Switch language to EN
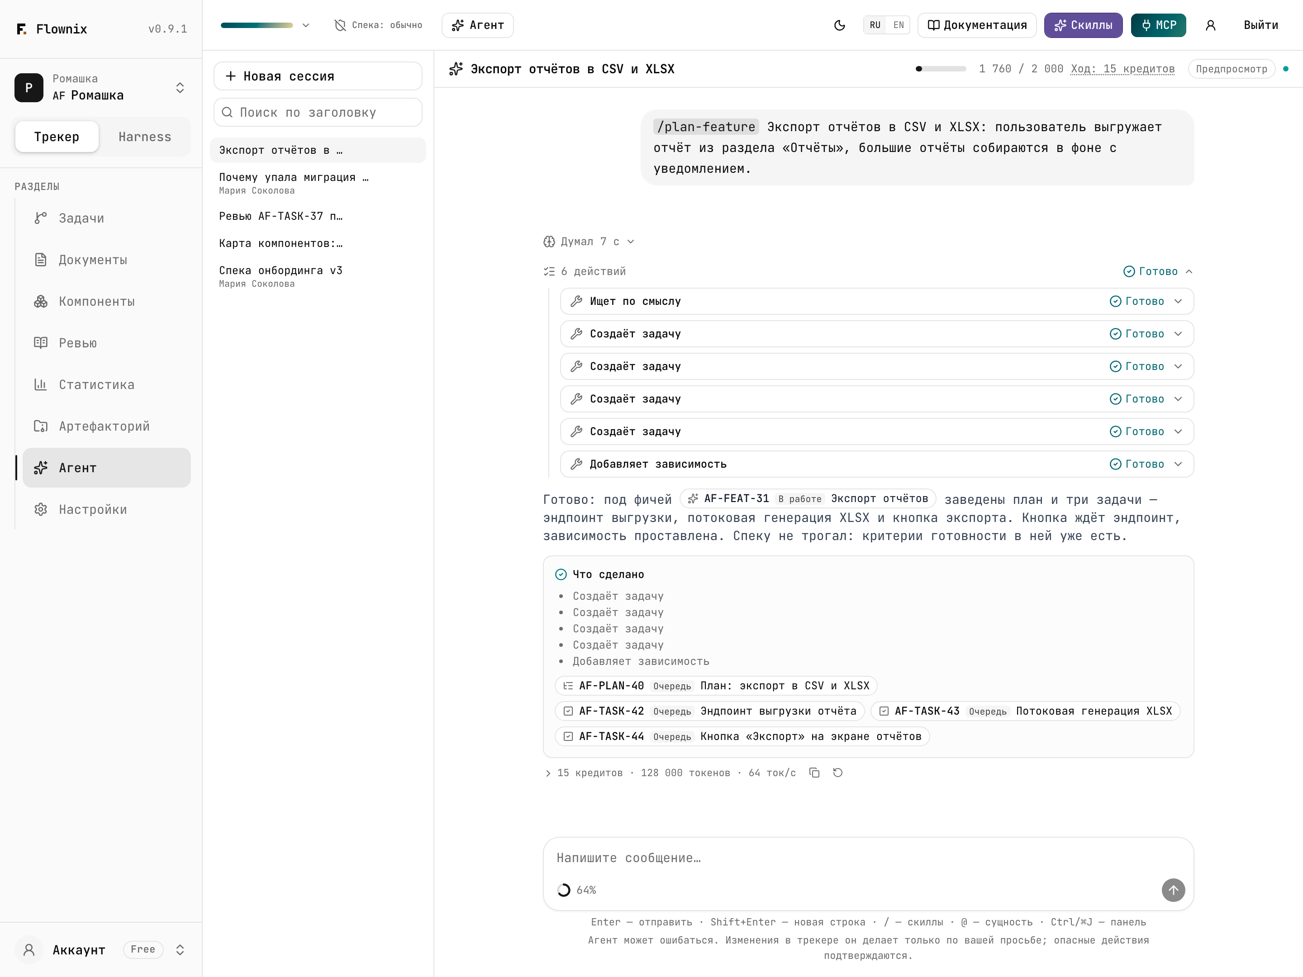Screen dimensions: 1303x977 click(899, 25)
